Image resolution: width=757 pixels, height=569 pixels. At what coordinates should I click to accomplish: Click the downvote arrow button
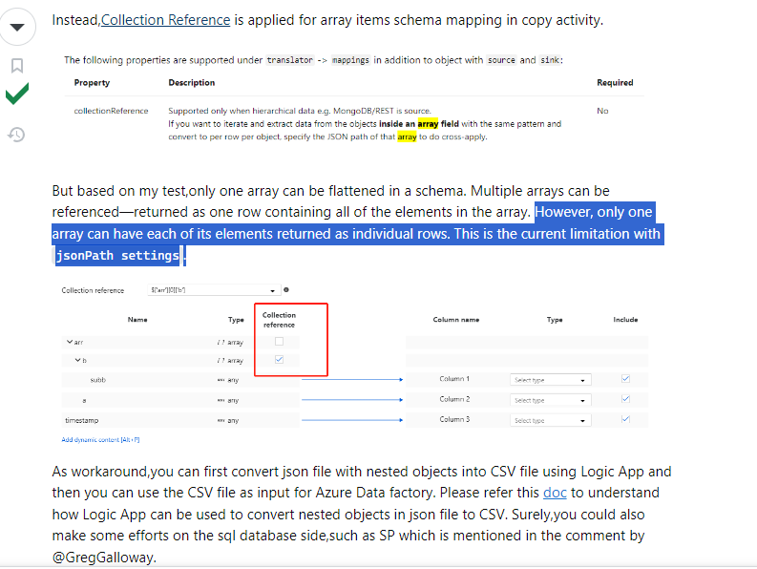[x=17, y=27]
